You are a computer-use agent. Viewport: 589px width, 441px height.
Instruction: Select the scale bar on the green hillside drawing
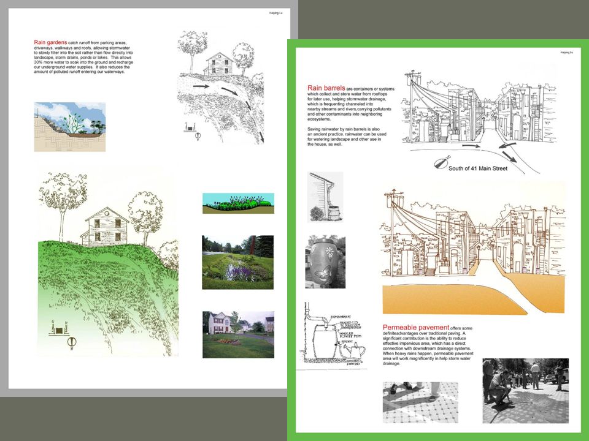58,329
